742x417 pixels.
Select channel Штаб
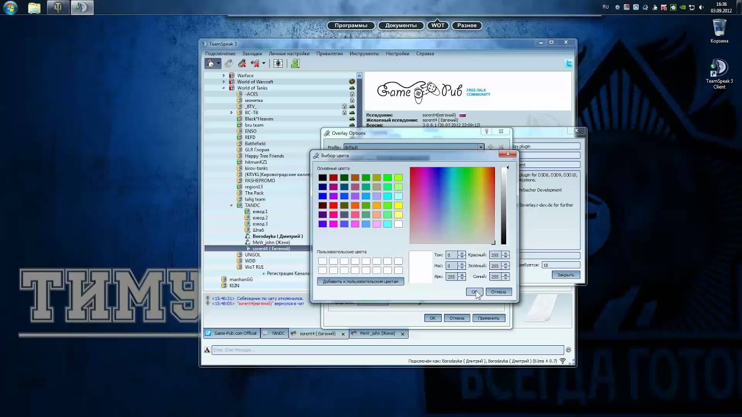(x=258, y=230)
